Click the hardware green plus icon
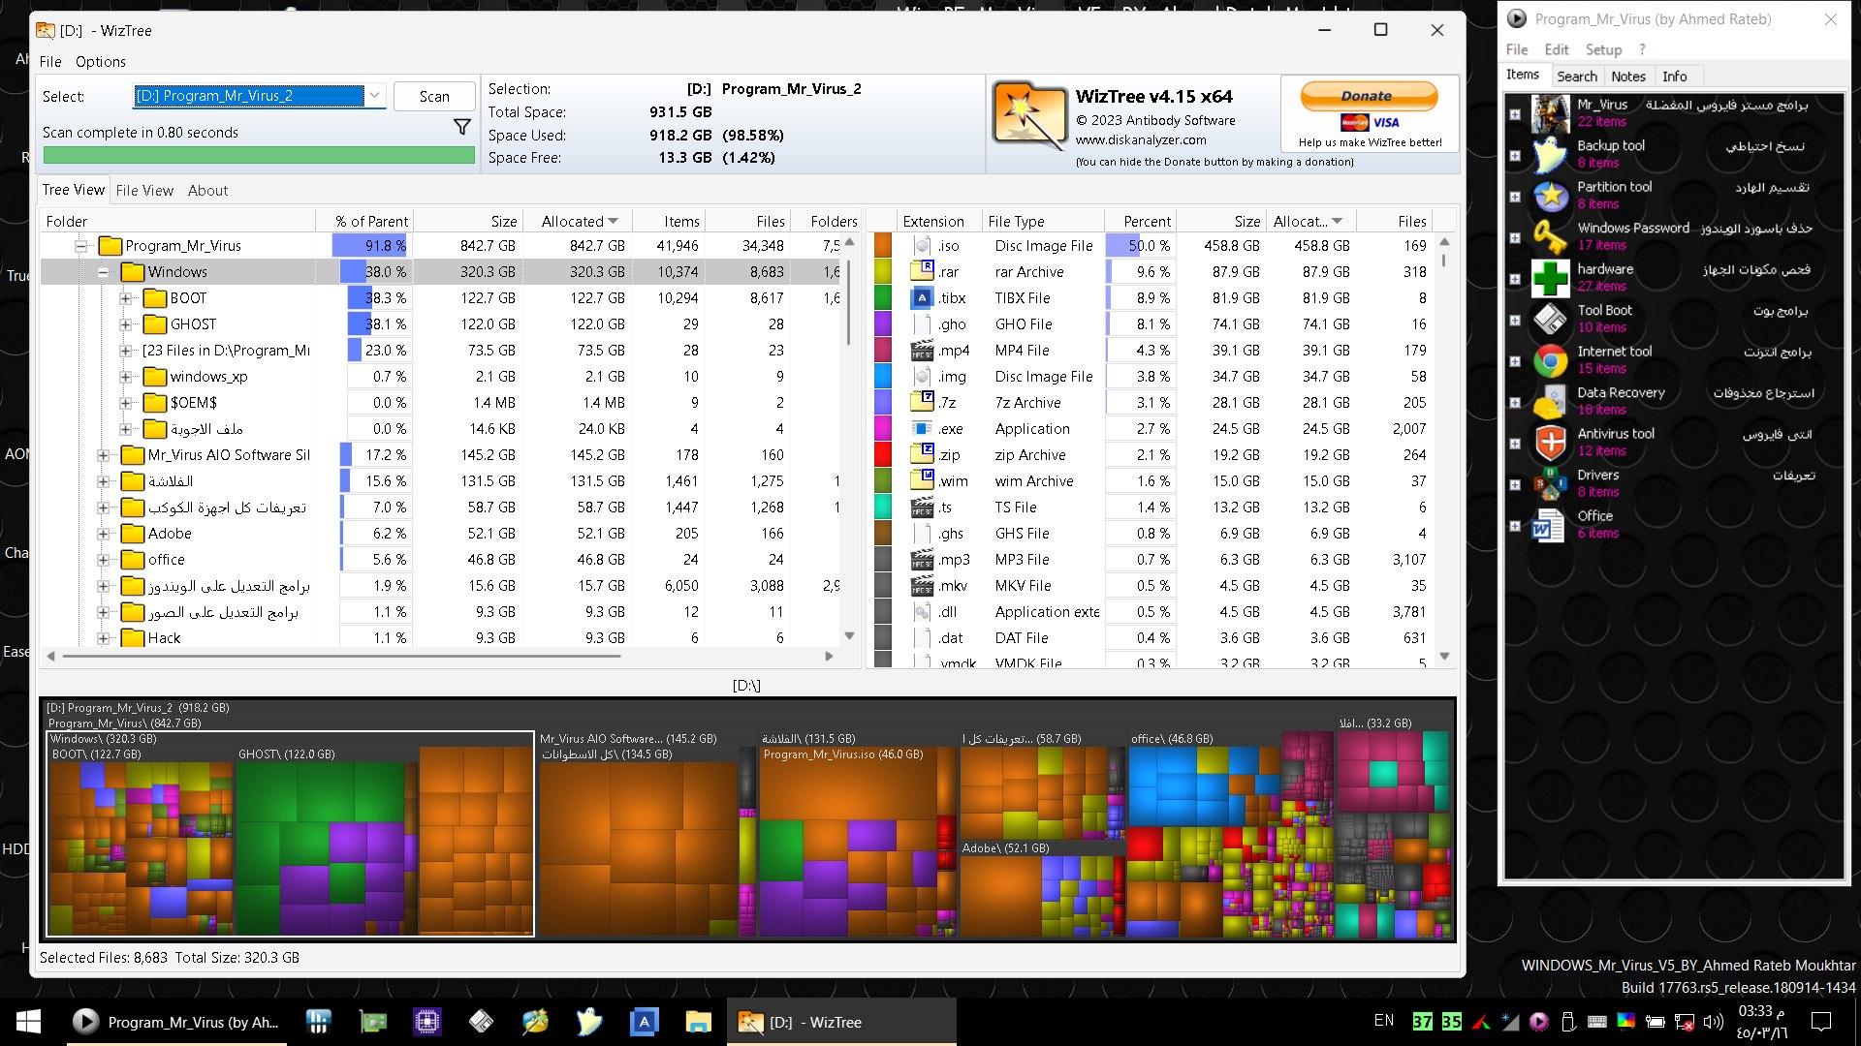 tap(1551, 279)
